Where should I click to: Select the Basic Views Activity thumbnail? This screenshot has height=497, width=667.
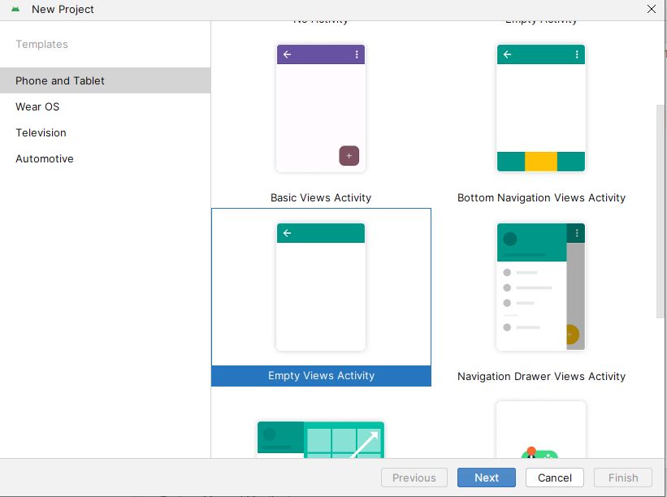point(321,108)
